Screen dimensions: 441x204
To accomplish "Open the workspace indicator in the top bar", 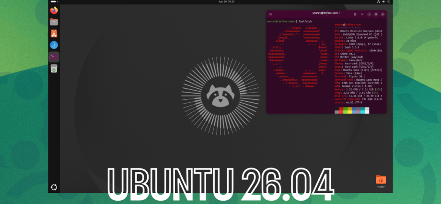I will click(53, 2).
